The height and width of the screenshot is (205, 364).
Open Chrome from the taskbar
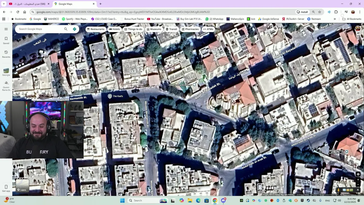(x=215, y=200)
